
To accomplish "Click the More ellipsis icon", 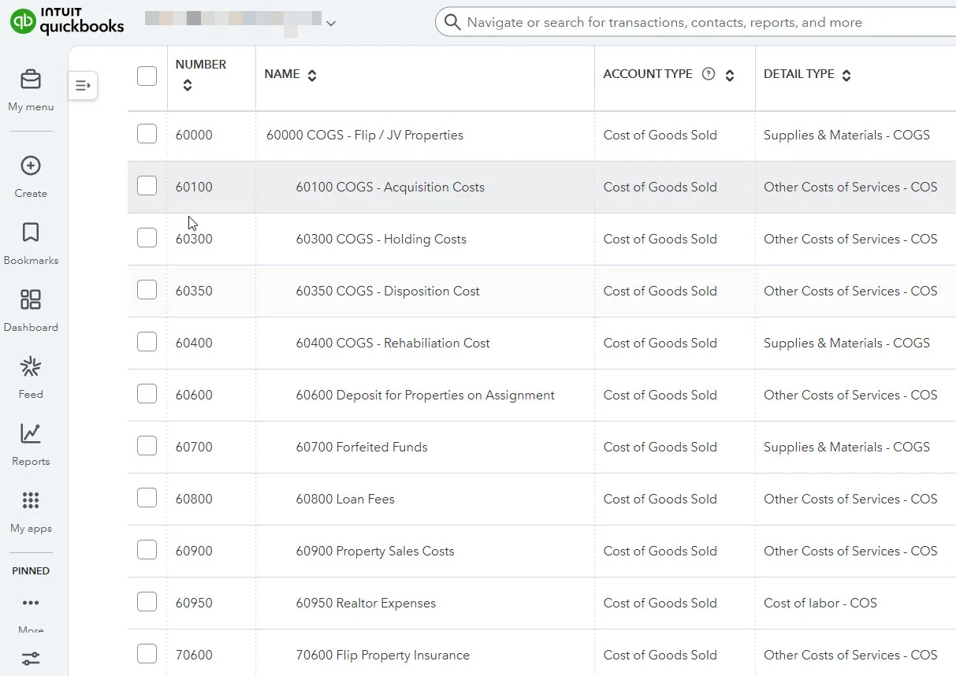I will click(x=31, y=604).
